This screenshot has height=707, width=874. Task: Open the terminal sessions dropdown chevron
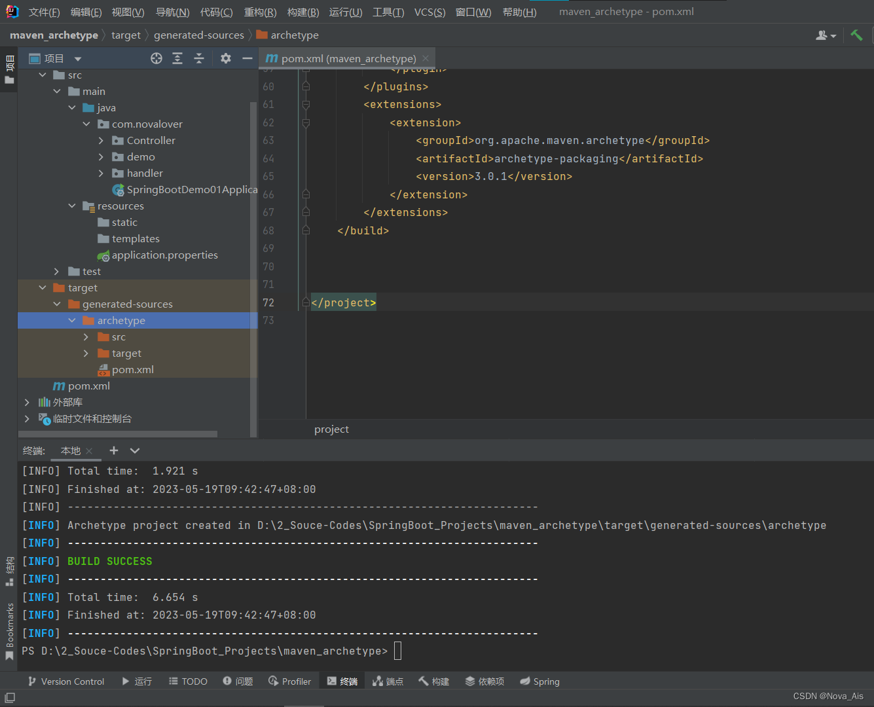tap(134, 450)
